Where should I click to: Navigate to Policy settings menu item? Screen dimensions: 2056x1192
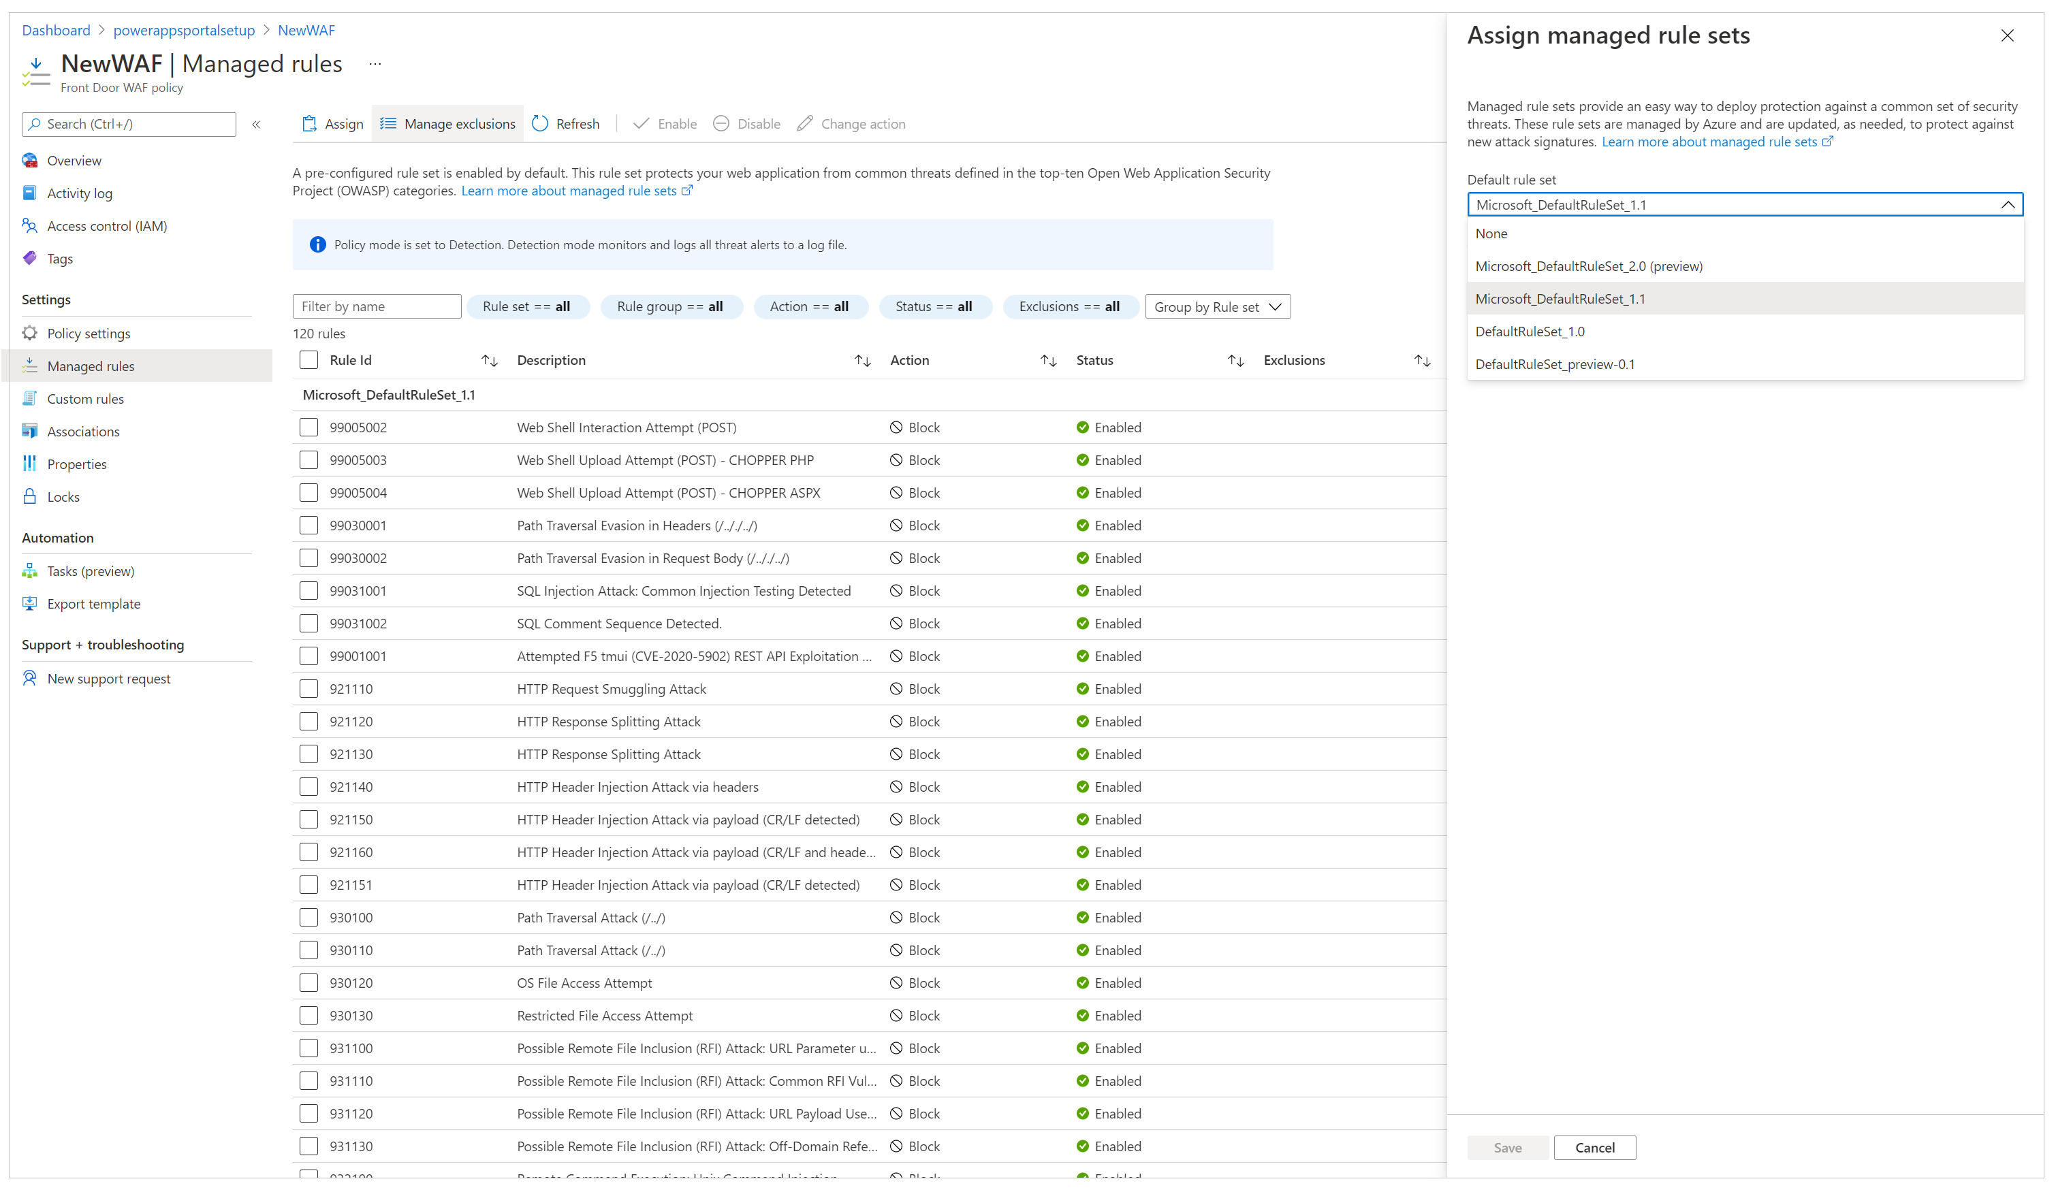[x=88, y=332]
